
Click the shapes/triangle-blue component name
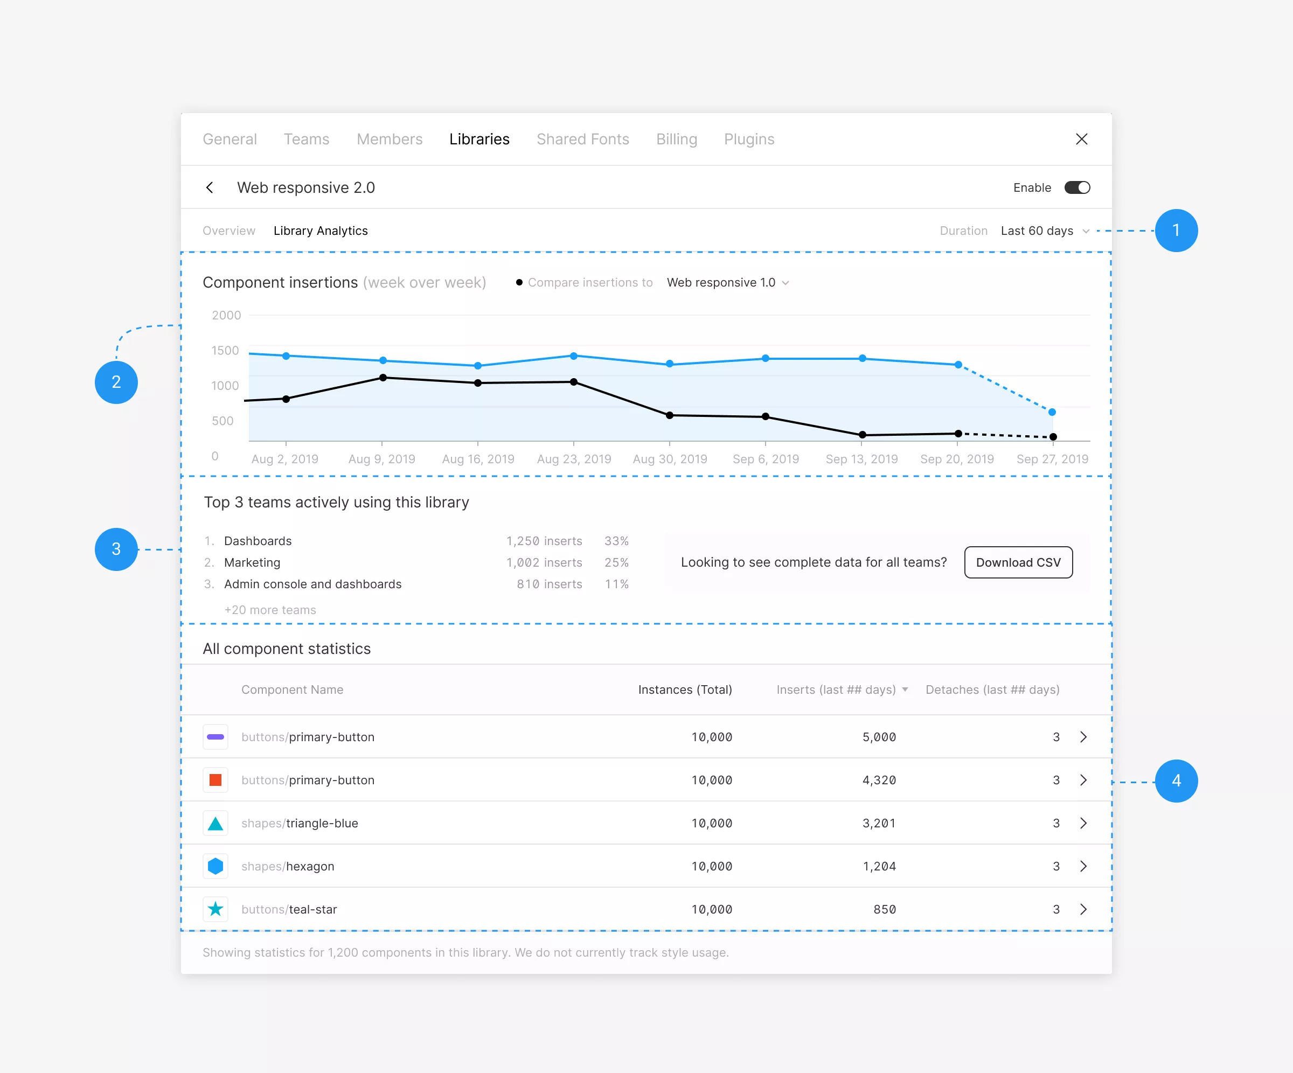coord(299,823)
